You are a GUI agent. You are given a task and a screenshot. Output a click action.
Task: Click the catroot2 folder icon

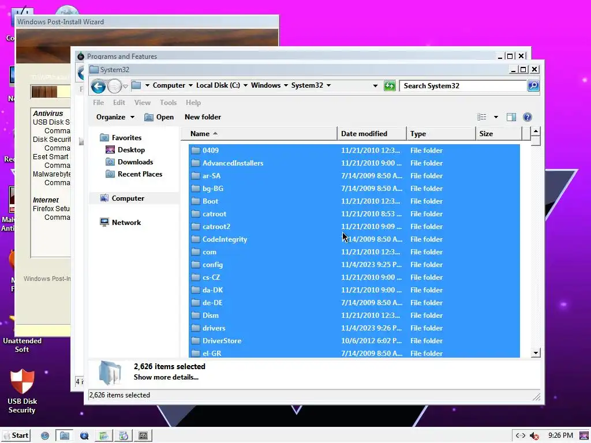pos(195,227)
